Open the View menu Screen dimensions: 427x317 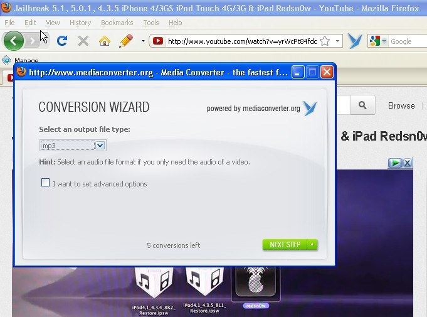point(53,23)
